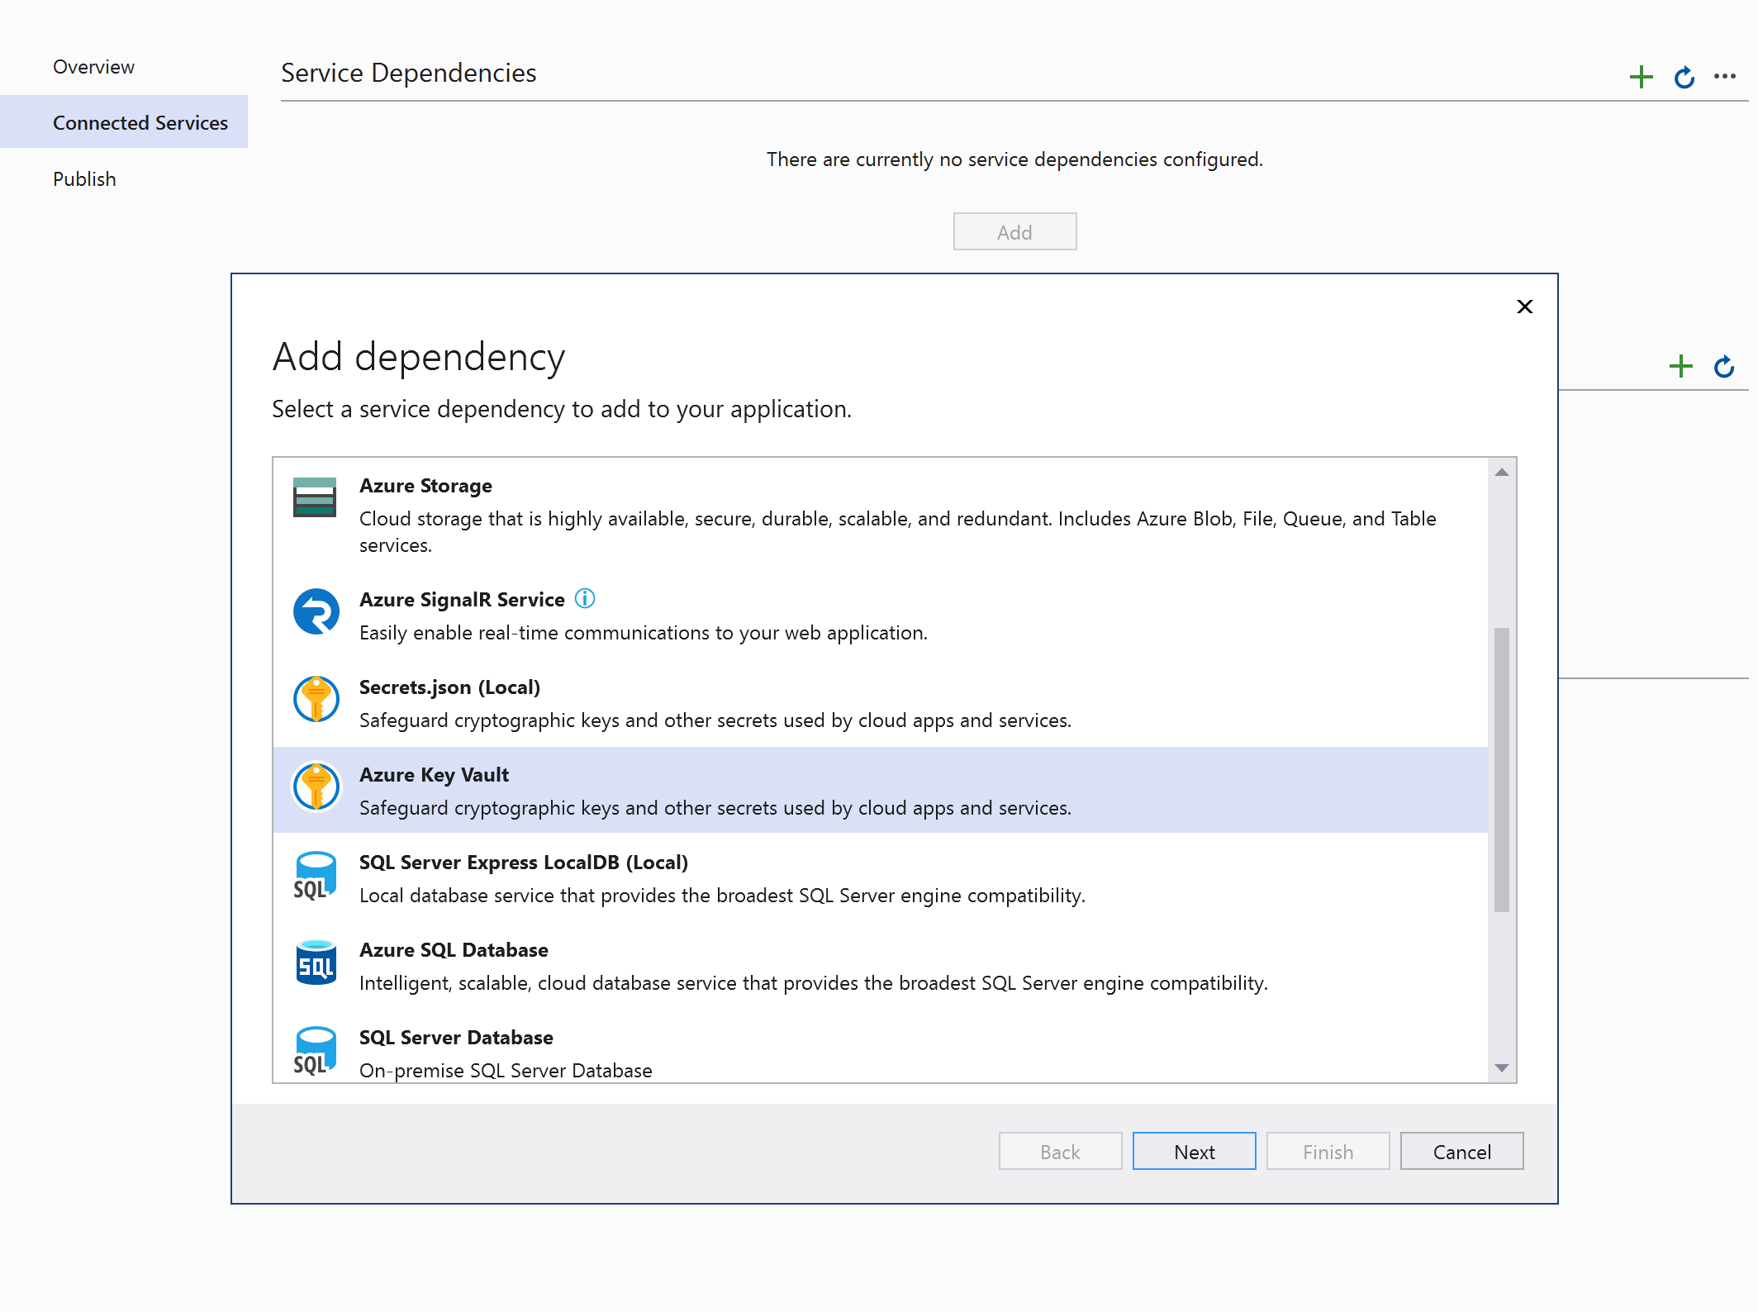This screenshot has width=1758, height=1312.
Task: Drag the dependency list scrollbar down
Action: pos(1504,1072)
